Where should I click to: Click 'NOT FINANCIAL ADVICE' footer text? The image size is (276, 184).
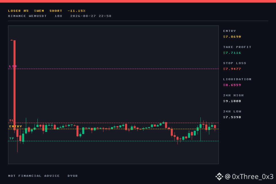(34, 176)
